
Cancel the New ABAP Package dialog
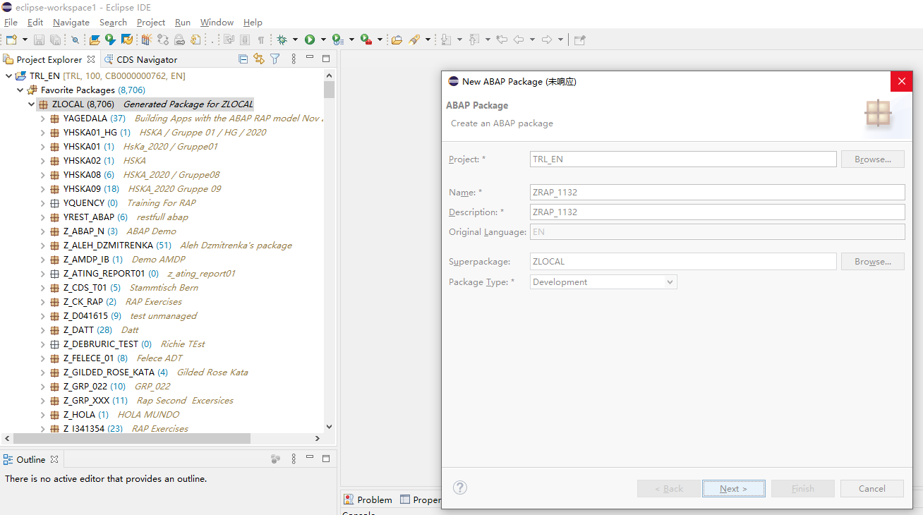pyautogui.click(x=871, y=488)
